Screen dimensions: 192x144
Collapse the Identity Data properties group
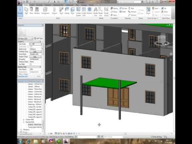[40, 67]
